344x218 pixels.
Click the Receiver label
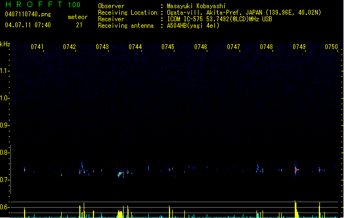coord(111,19)
